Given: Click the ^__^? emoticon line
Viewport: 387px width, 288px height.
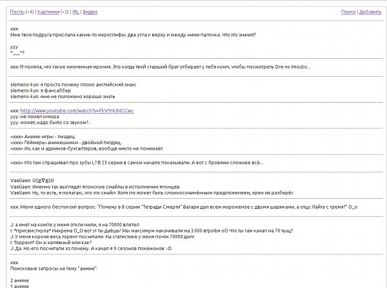Looking at the screenshot, I should click(17, 52).
